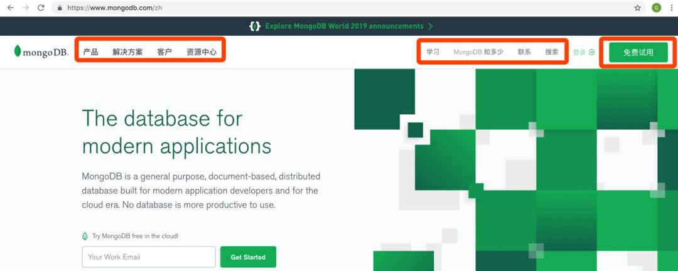
Task: Select MongoDB 知多少 in the navigation
Action: [478, 52]
